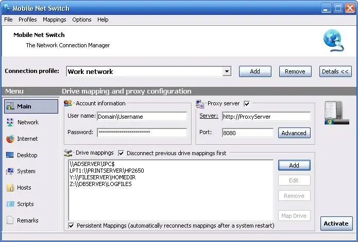The image size is (358, 242).
Task: Click the Work network profile text
Action: [x=90, y=71]
